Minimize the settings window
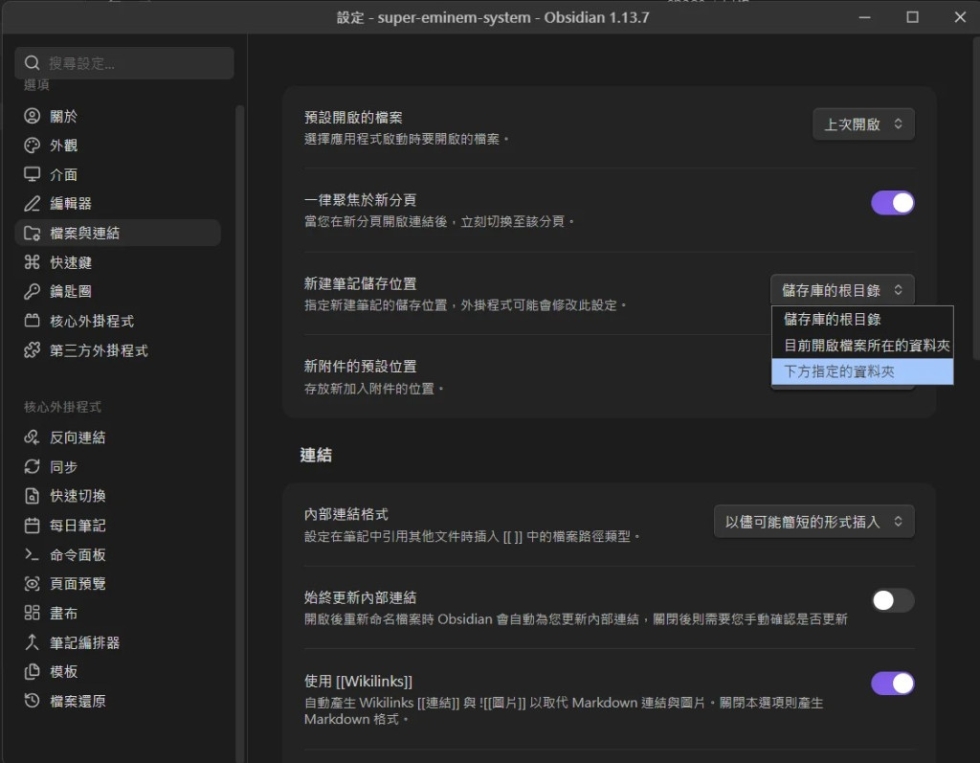The image size is (980, 763). pyautogui.click(x=865, y=17)
